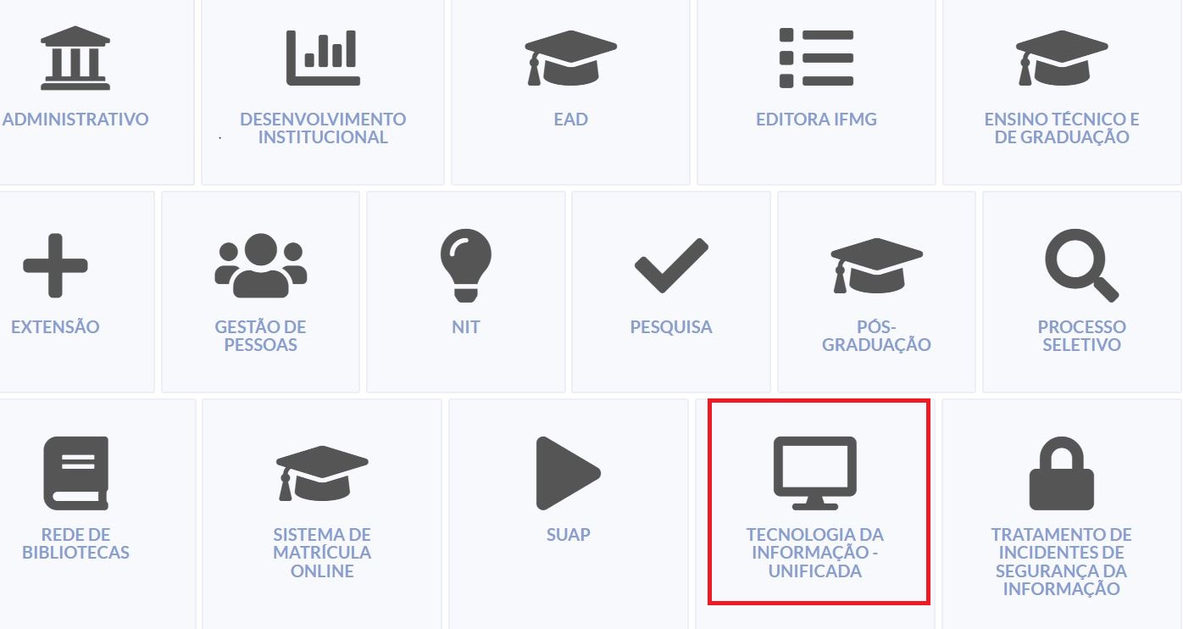
Task: Click the bar chart icon for Desenvolvimento Institucional
Action: (323, 58)
